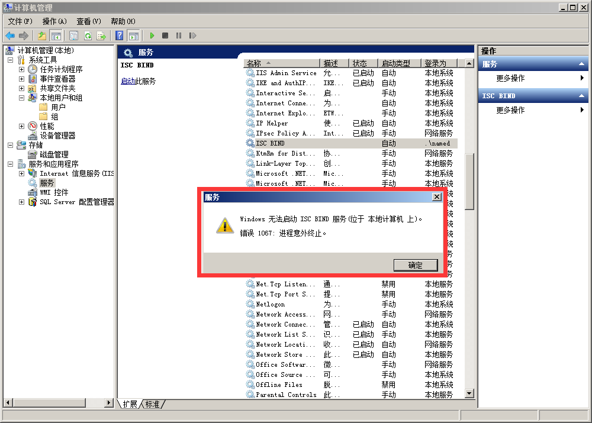This screenshot has width=592, height=423.
Task: Click 确定 in the error dialog
Action: coord(416,265)
